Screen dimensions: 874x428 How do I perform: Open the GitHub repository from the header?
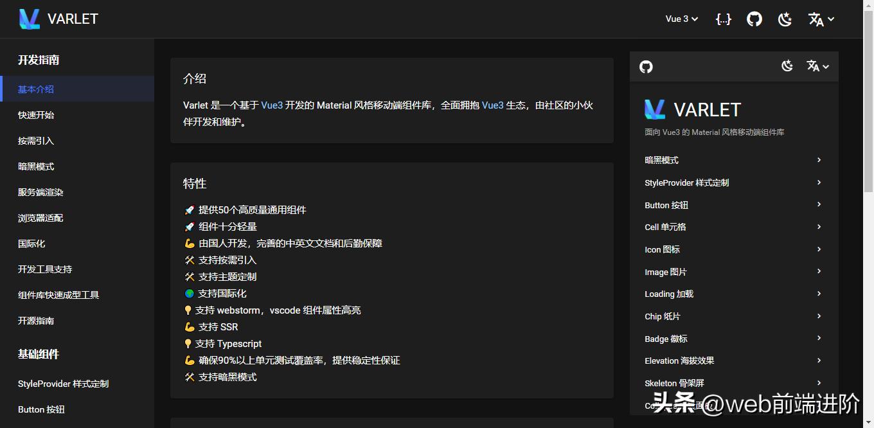pos(754,19)
